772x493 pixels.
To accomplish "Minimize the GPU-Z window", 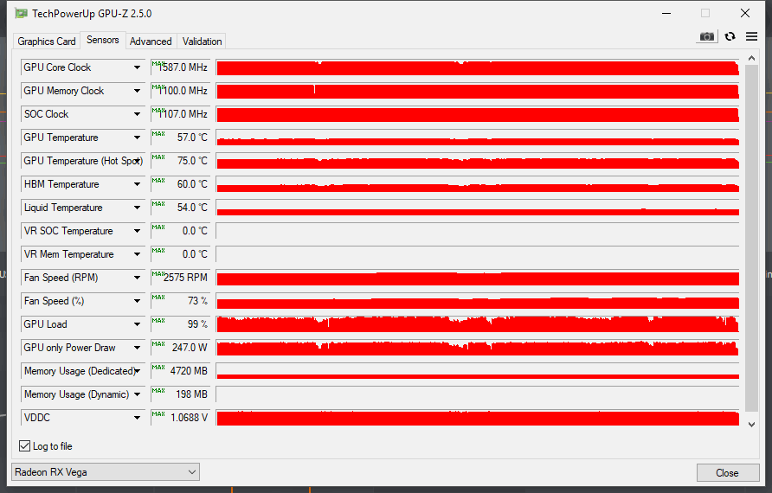I will click(x=666, y=13).
